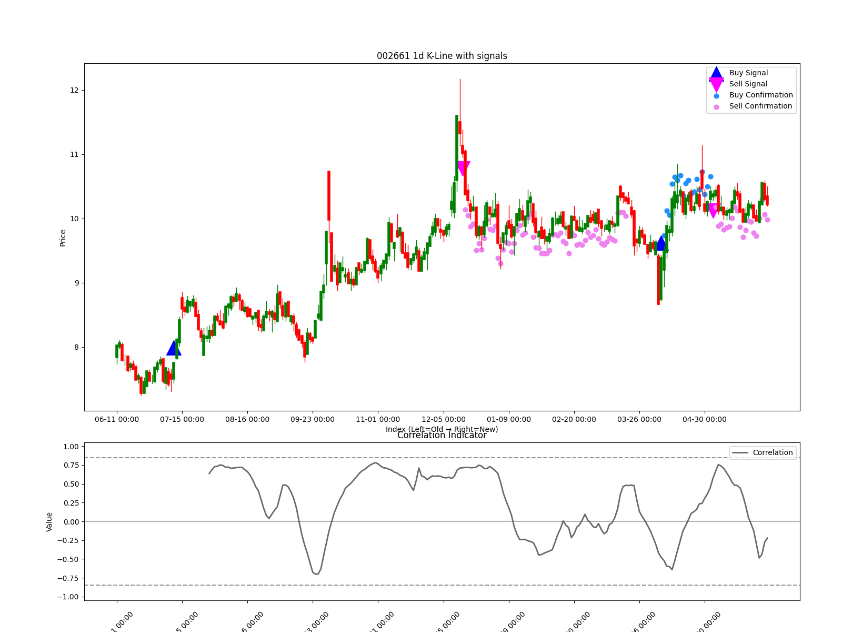Click the magenta Sell Signal triangle near price 10.8
The width and height of the screenshot is (842, 632).
click(x=463, y=169)
